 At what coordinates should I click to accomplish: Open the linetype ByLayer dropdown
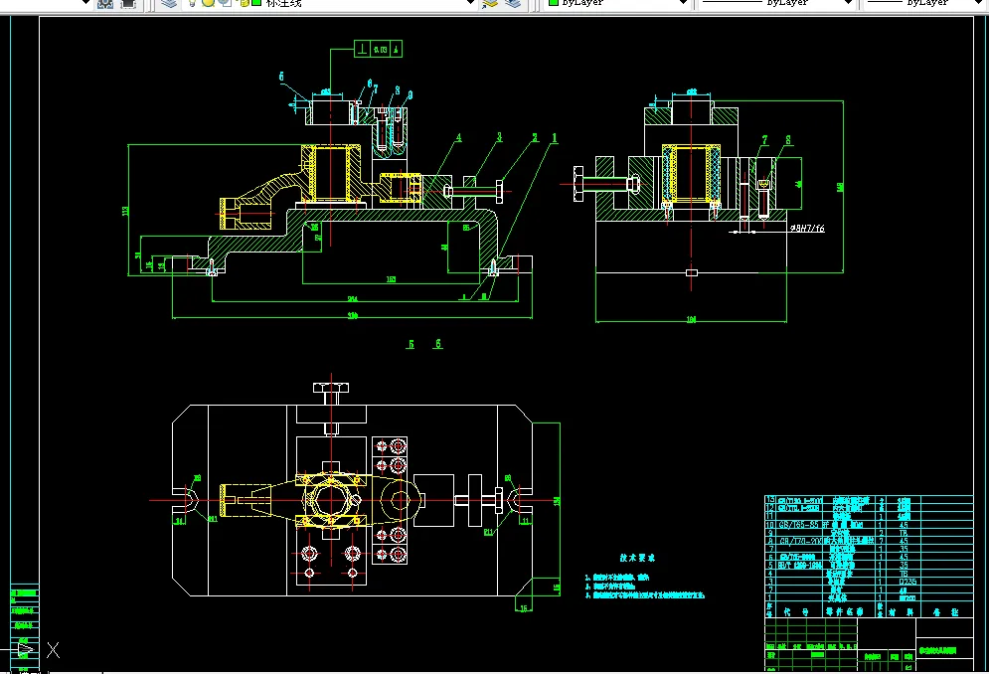776,3
